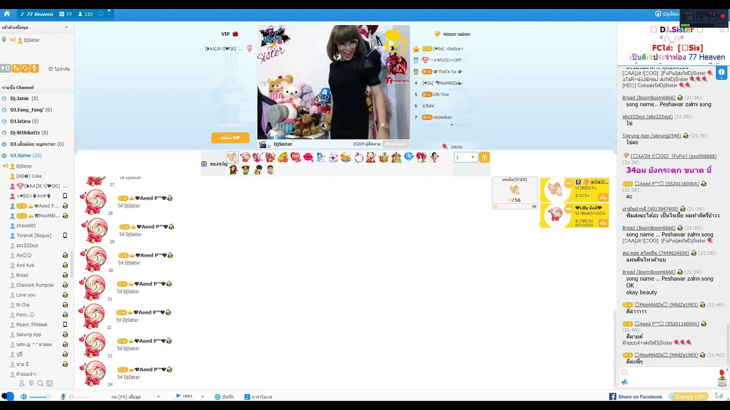This screenshot has height=410, width=730.
Task: Select the snowman gift icon
Action: click(321, 157)
